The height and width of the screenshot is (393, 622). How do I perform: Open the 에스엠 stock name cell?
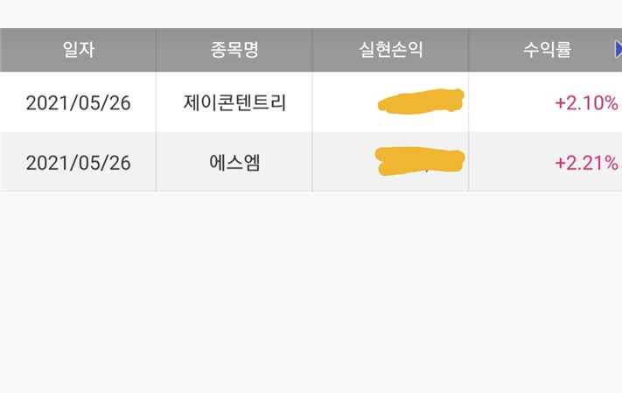point(234,162)
